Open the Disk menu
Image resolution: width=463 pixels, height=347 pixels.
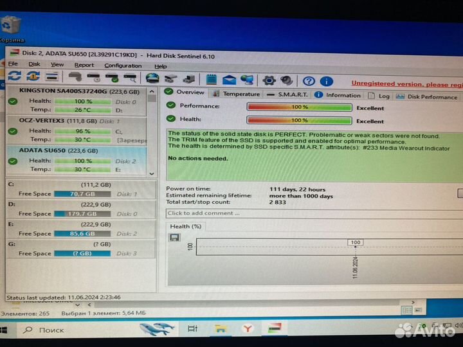coord(34,64)
